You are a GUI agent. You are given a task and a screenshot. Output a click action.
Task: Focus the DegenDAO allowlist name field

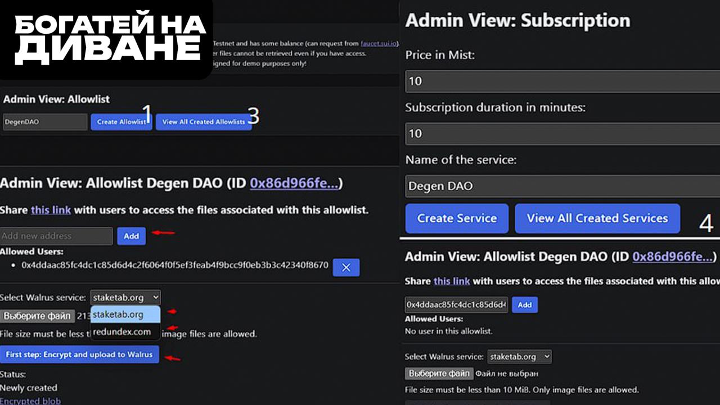[x=45, y=121]
